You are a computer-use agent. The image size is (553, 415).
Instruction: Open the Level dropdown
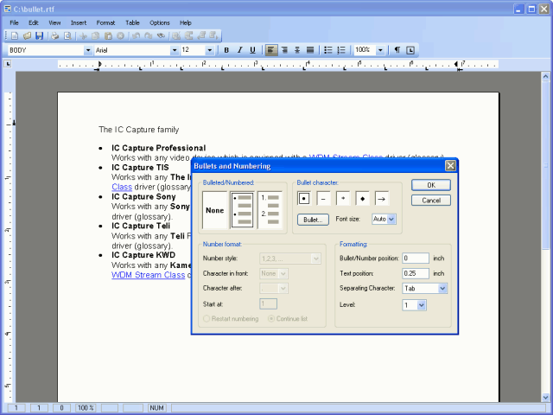point(422,305)
